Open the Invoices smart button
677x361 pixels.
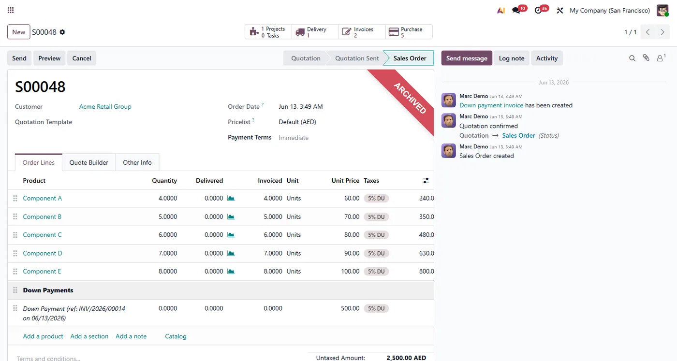(x=362, y=32)
